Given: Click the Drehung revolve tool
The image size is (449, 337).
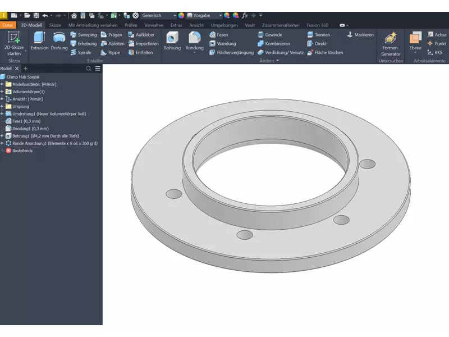Looking at the screenshot, I should click(59, 41).
